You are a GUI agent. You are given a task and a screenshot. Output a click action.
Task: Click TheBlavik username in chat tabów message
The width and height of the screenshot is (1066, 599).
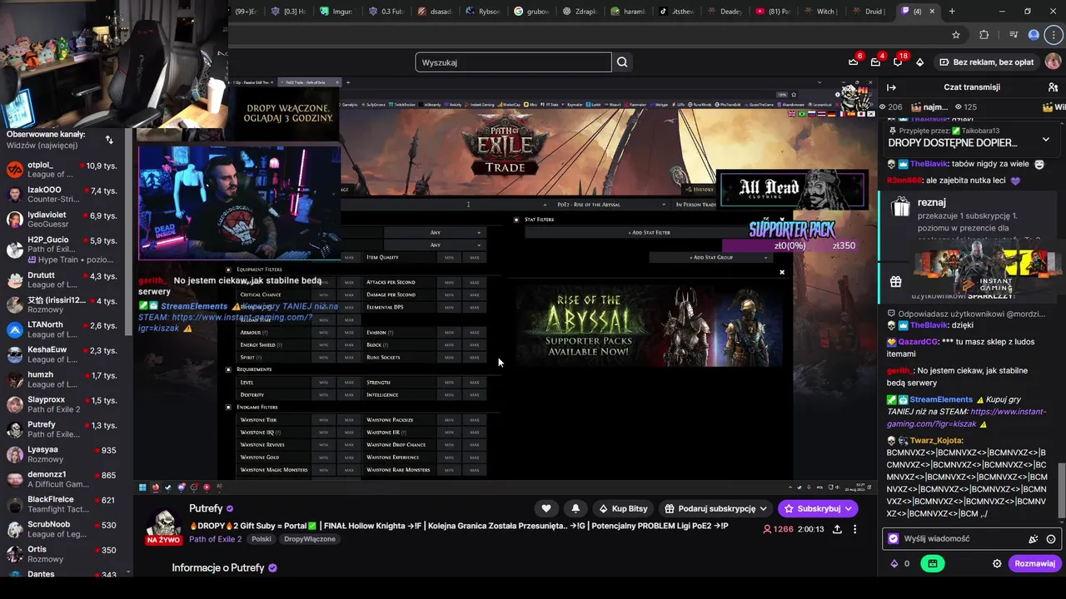click(x=930, y=164)
